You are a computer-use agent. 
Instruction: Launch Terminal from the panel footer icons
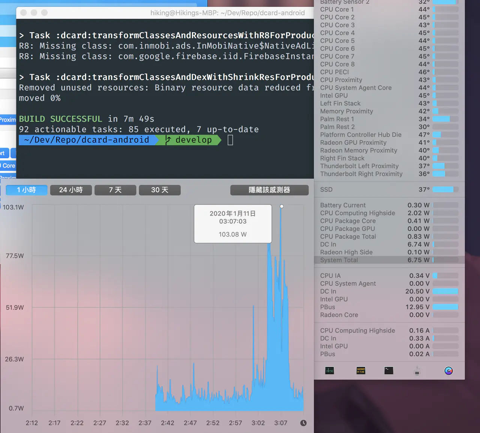389,370
